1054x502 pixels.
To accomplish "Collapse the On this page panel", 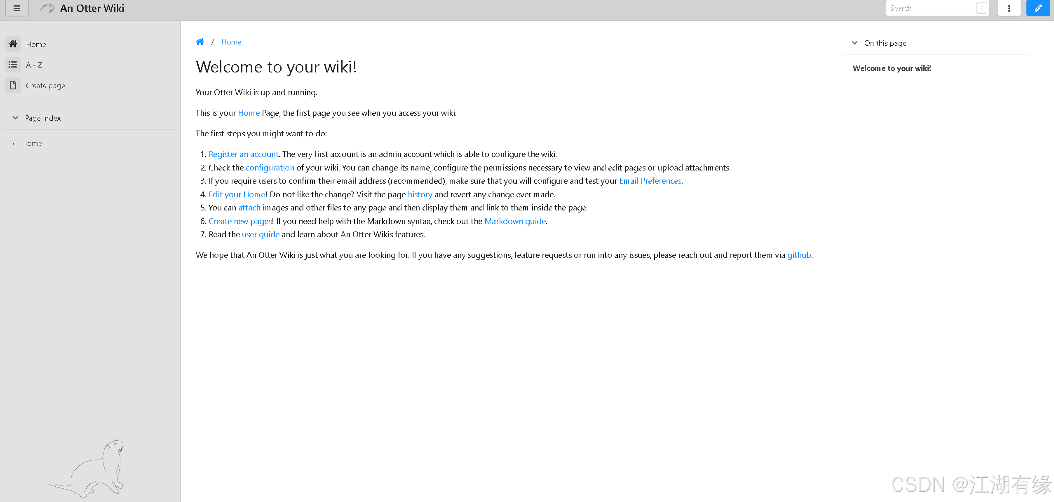I will point(855,43).
